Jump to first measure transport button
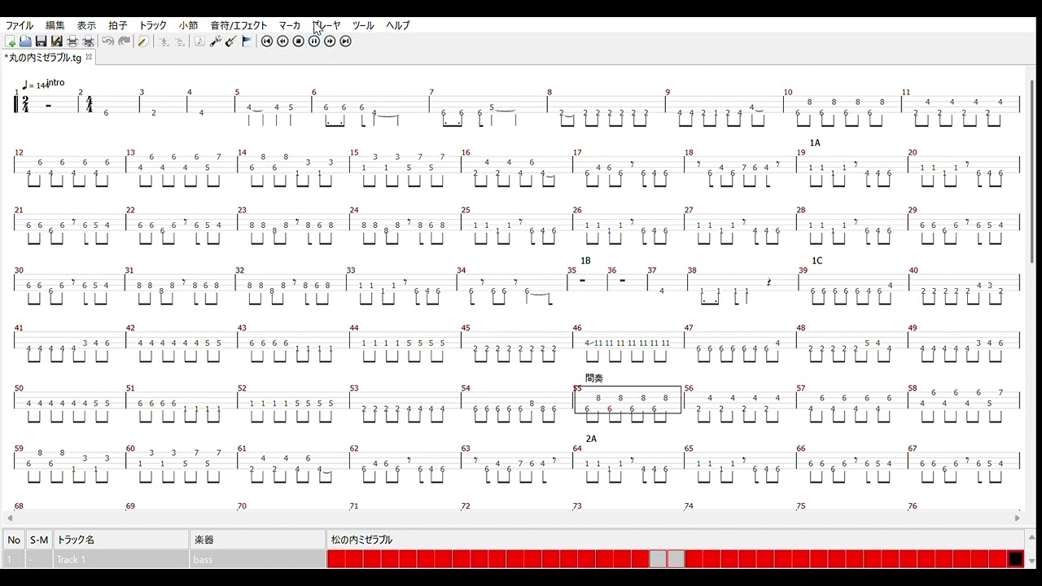The image size is (1042, 586). 267,42
